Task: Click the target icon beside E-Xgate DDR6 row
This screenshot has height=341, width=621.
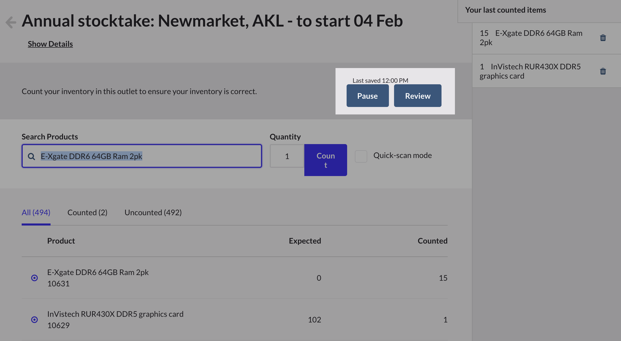Action: (34, 278)
